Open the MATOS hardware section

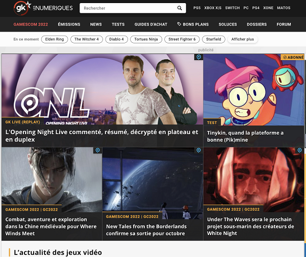coord(284,8)
